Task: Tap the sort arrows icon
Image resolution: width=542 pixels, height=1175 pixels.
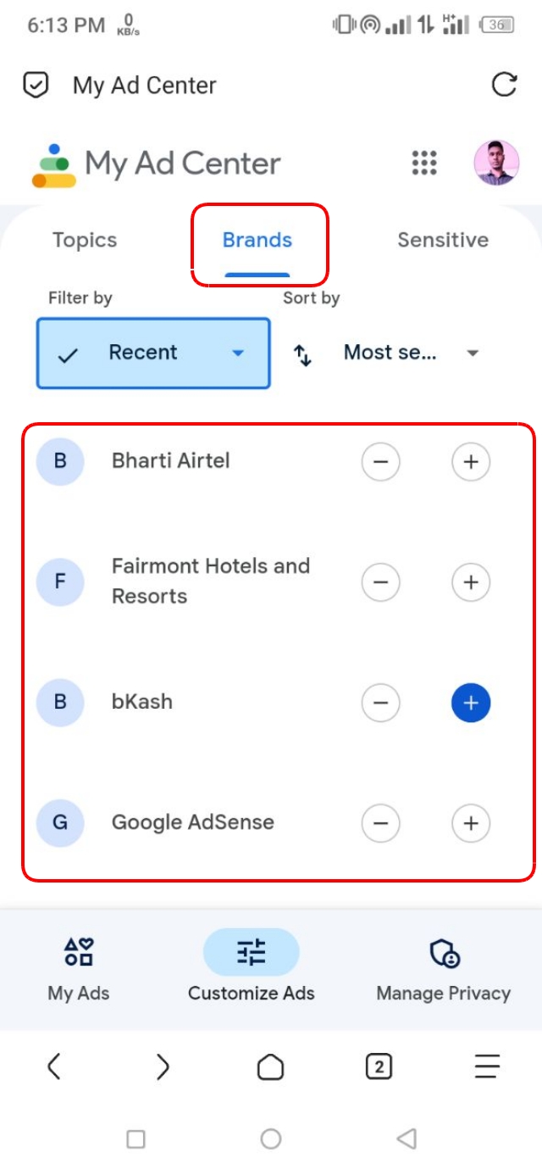Action: [x=301, y=353]
